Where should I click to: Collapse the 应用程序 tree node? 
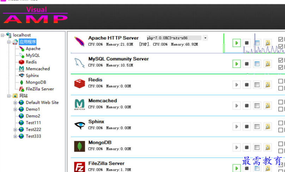(x=8, y=42)
